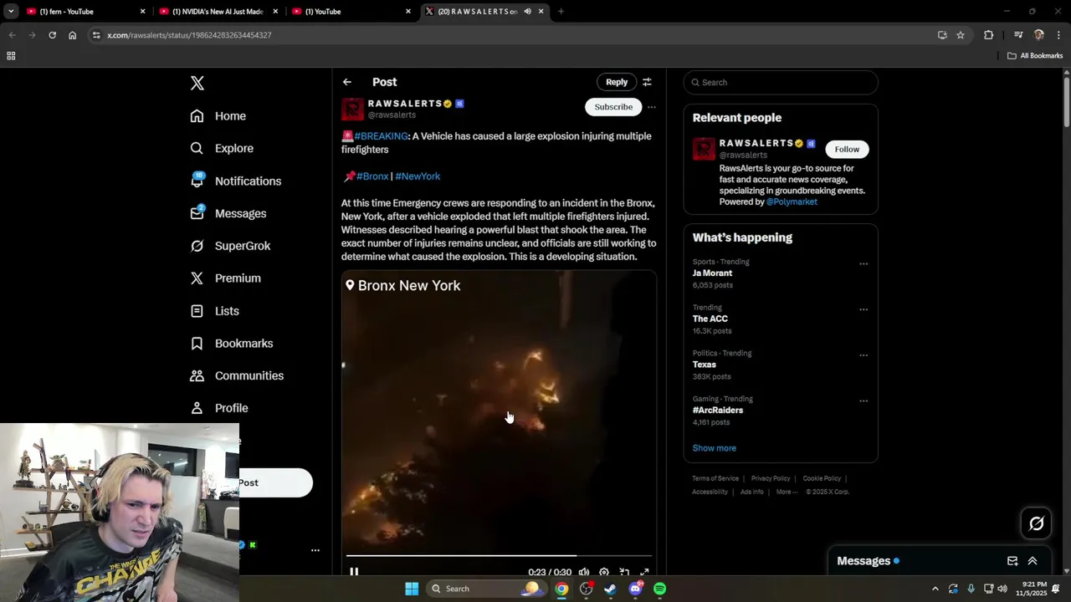The width and height of the screenshot is (1071, 602).
Task: Open more options for #ArcRaiders trend
Action: (x=863, y=401)
